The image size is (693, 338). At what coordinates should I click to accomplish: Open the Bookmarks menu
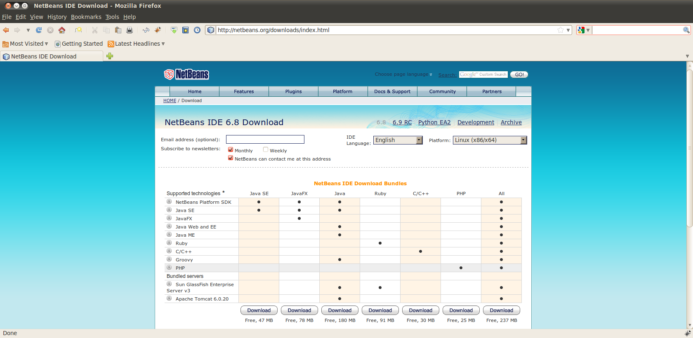(86, 17)
